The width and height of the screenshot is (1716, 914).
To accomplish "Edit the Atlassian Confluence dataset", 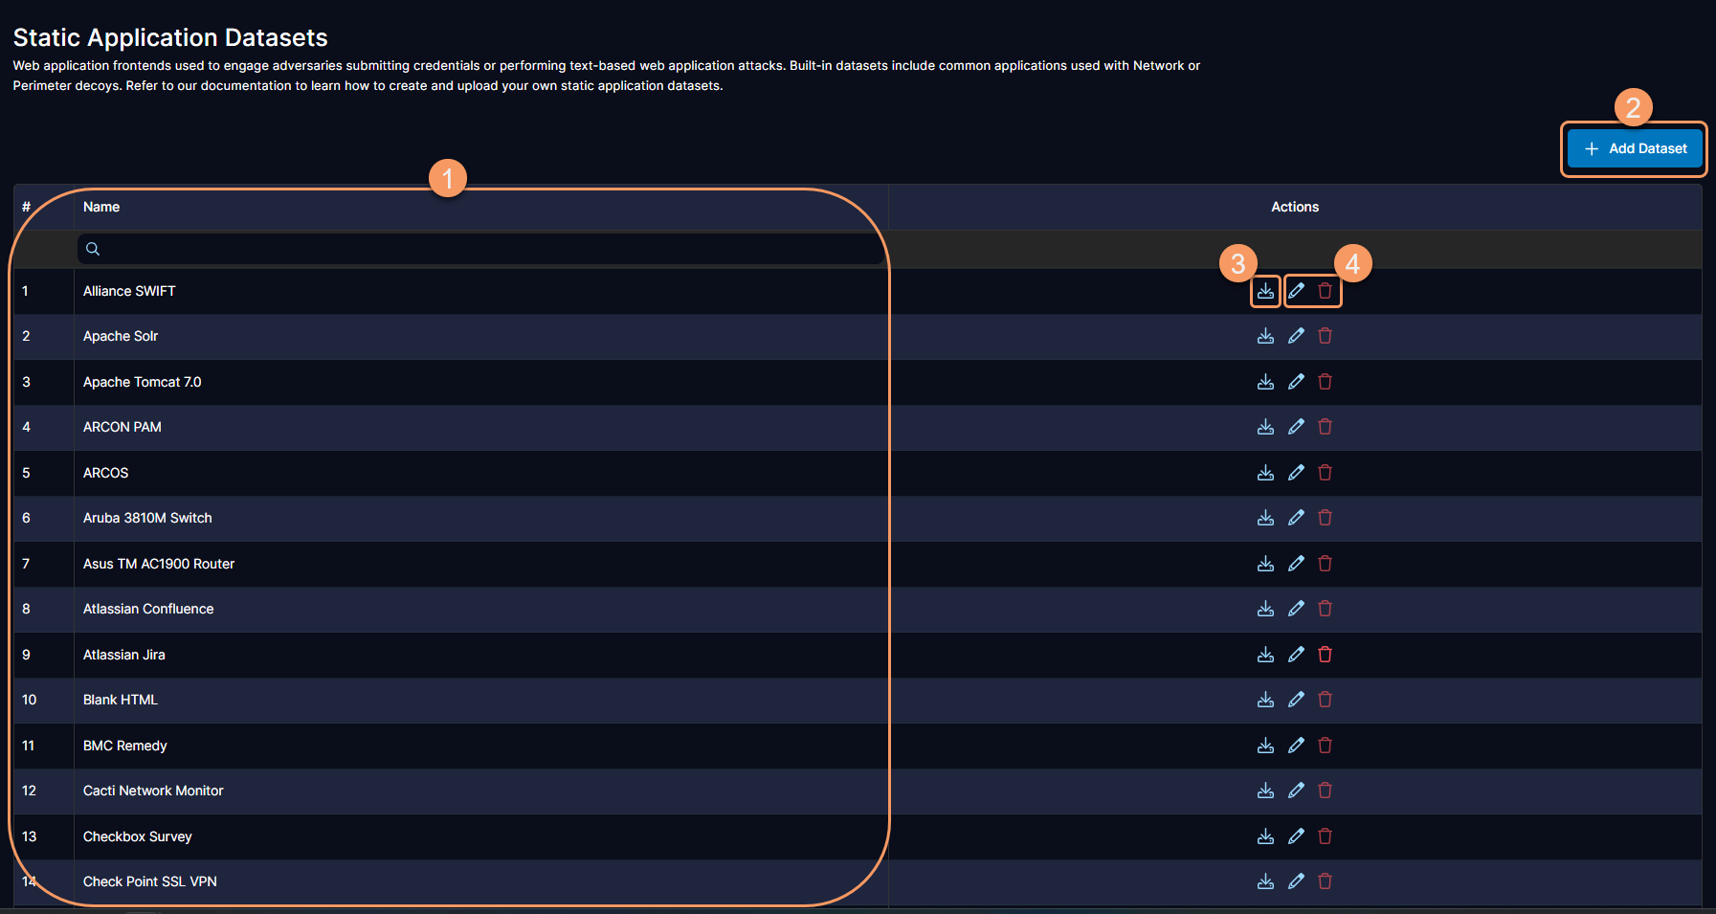I will [x=1296, y=609].
